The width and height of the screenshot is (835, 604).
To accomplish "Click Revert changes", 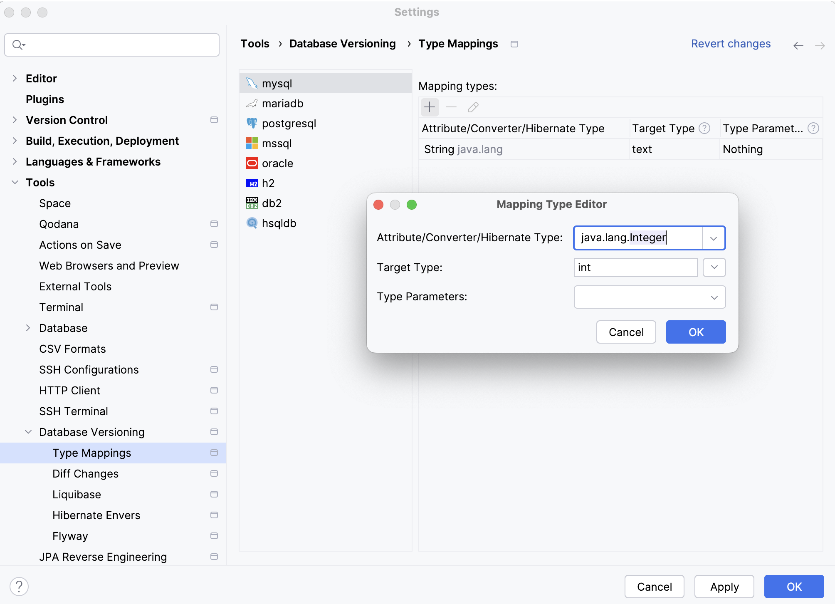I will 731,43.
